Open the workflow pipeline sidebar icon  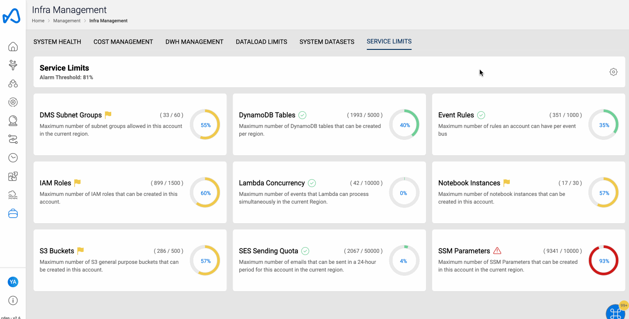point(13,139)
